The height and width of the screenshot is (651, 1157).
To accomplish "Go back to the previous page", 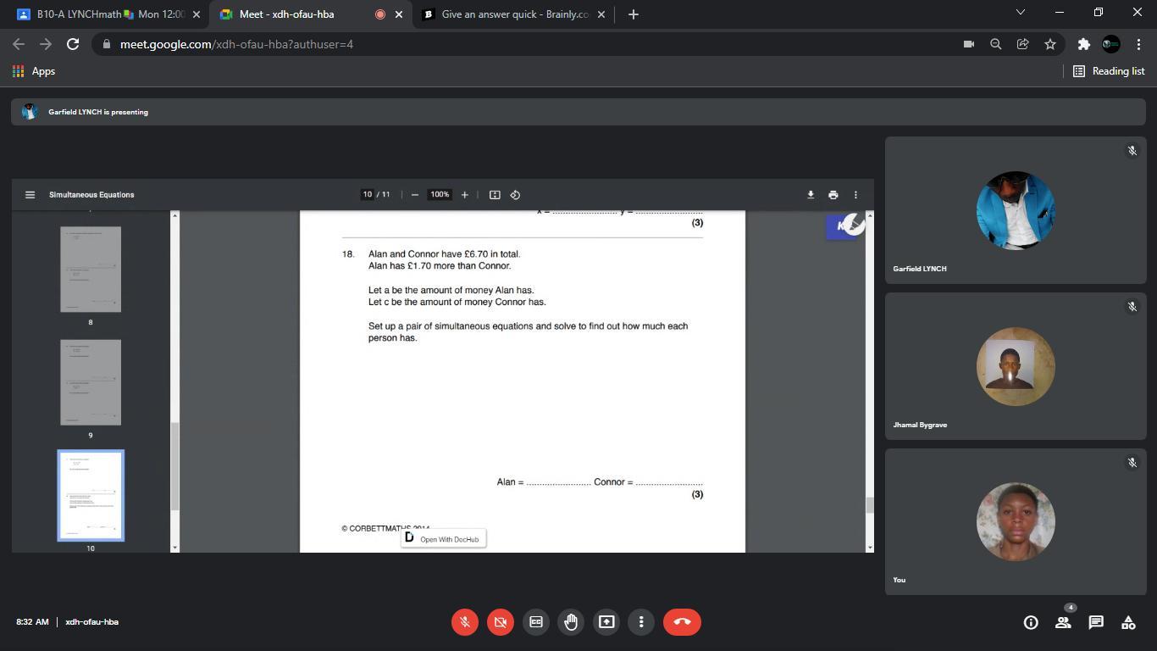I will tap(19, 44).
